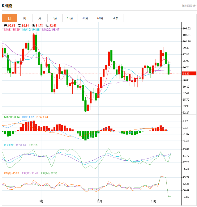Click the J: 21.16 KDJ label
Image resolution: width=197 pixels, height=207 pixels.
33,145
